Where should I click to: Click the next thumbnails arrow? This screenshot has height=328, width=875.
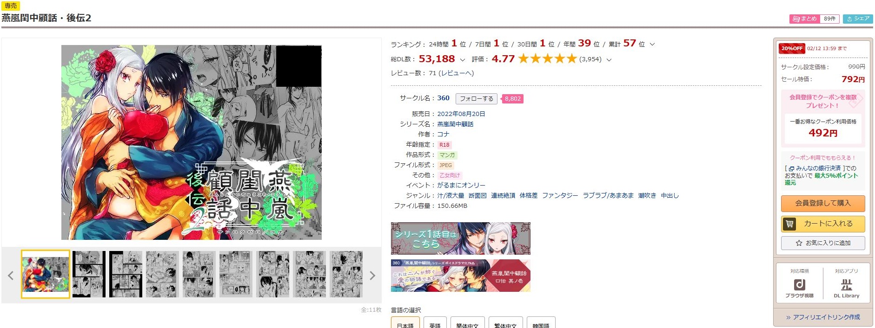(372, 276)
